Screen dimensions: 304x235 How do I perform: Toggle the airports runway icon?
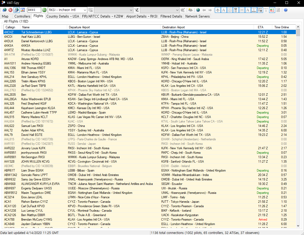(x=230, y=10)
